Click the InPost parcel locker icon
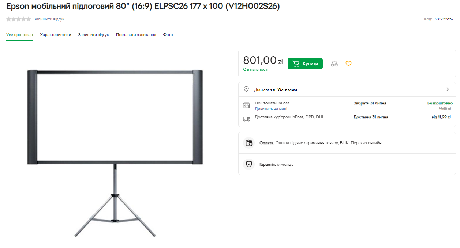460x248 pixels. point(247,105)
